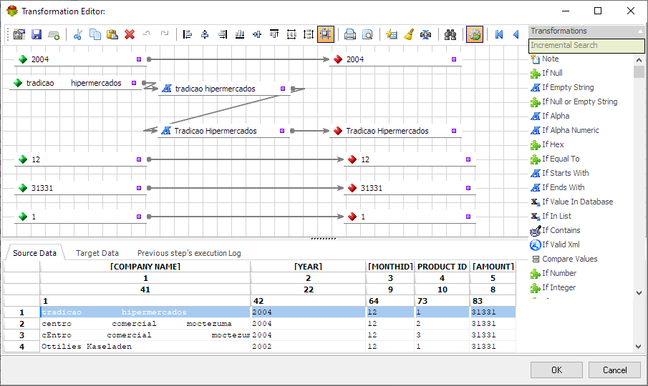
Task: Click Transformations list scroll down arrow
Action: pos(639,293)
